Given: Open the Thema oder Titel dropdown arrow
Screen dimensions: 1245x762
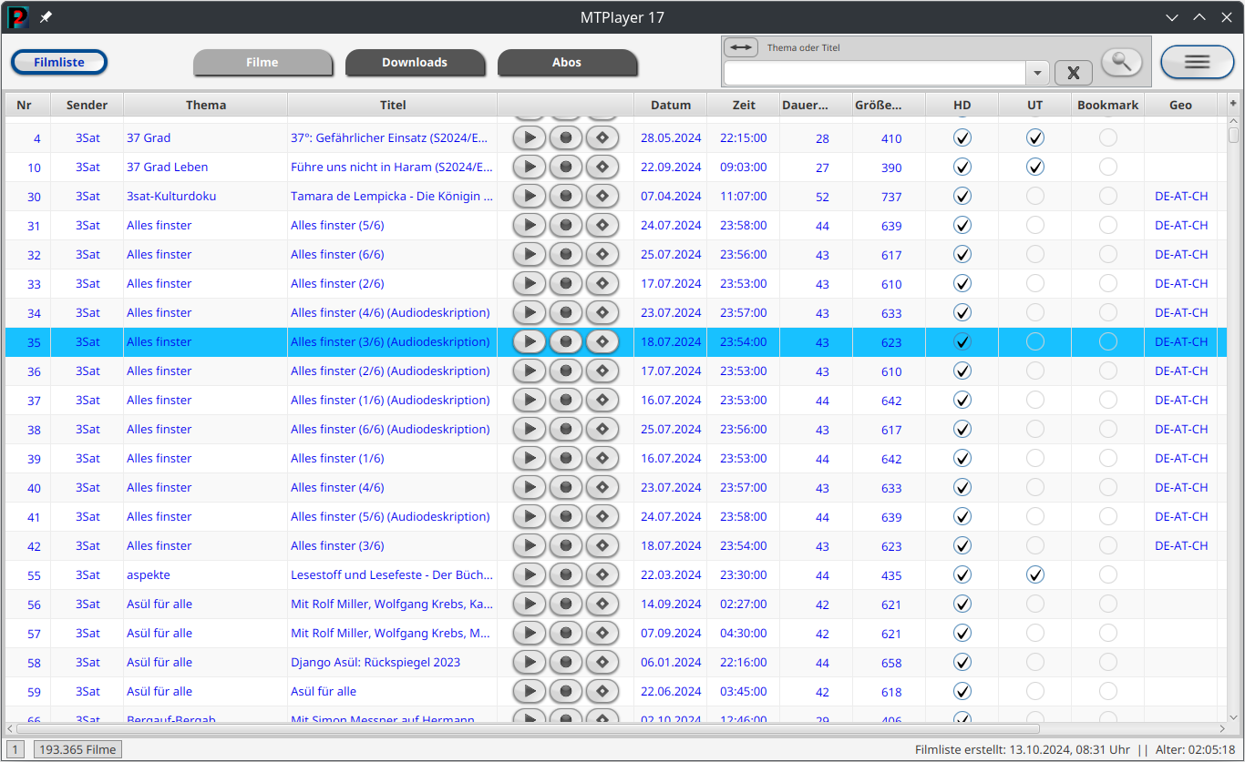Looking at the screenshot, I should [1037, 73].
